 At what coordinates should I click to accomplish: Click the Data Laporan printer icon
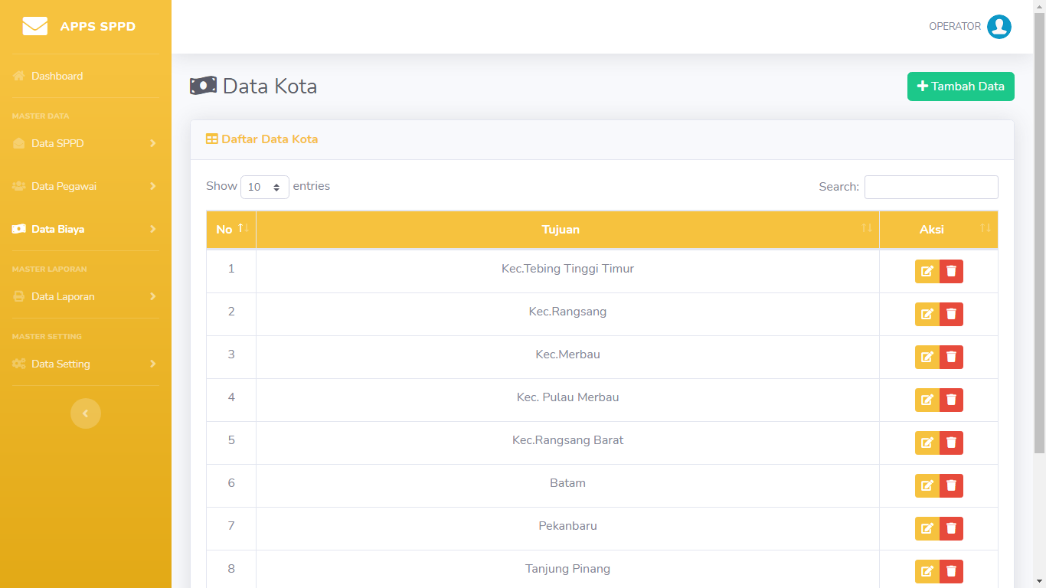tap(19, 296)
